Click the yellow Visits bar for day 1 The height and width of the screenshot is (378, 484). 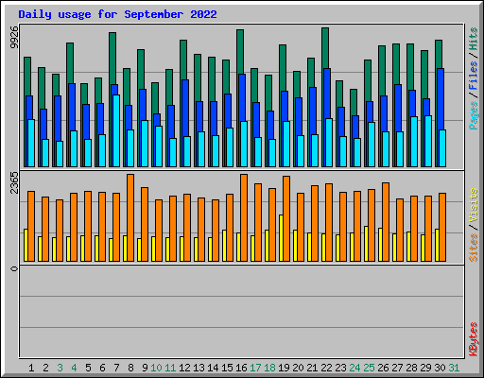coord(26,245)
